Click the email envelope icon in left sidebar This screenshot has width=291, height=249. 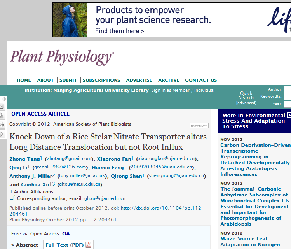[x=2, y=106]
